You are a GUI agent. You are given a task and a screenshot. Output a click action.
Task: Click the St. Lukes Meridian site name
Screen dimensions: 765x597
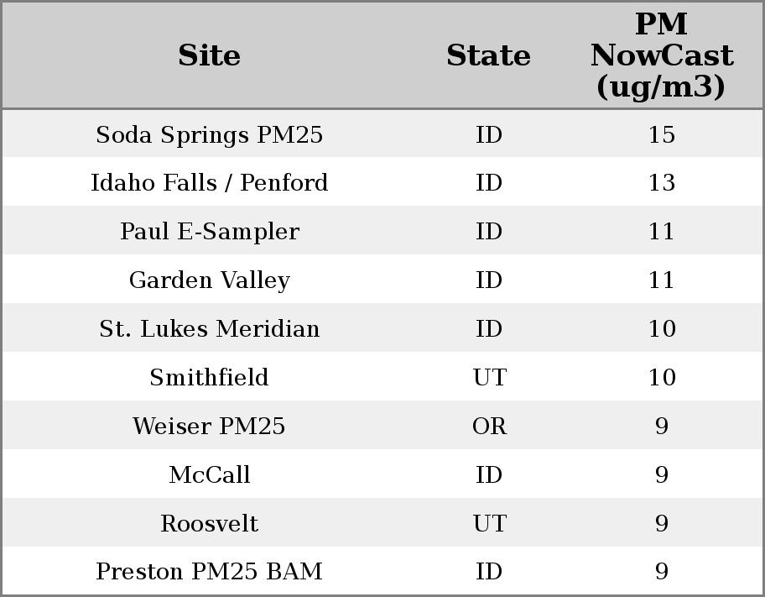click(209, 329)
